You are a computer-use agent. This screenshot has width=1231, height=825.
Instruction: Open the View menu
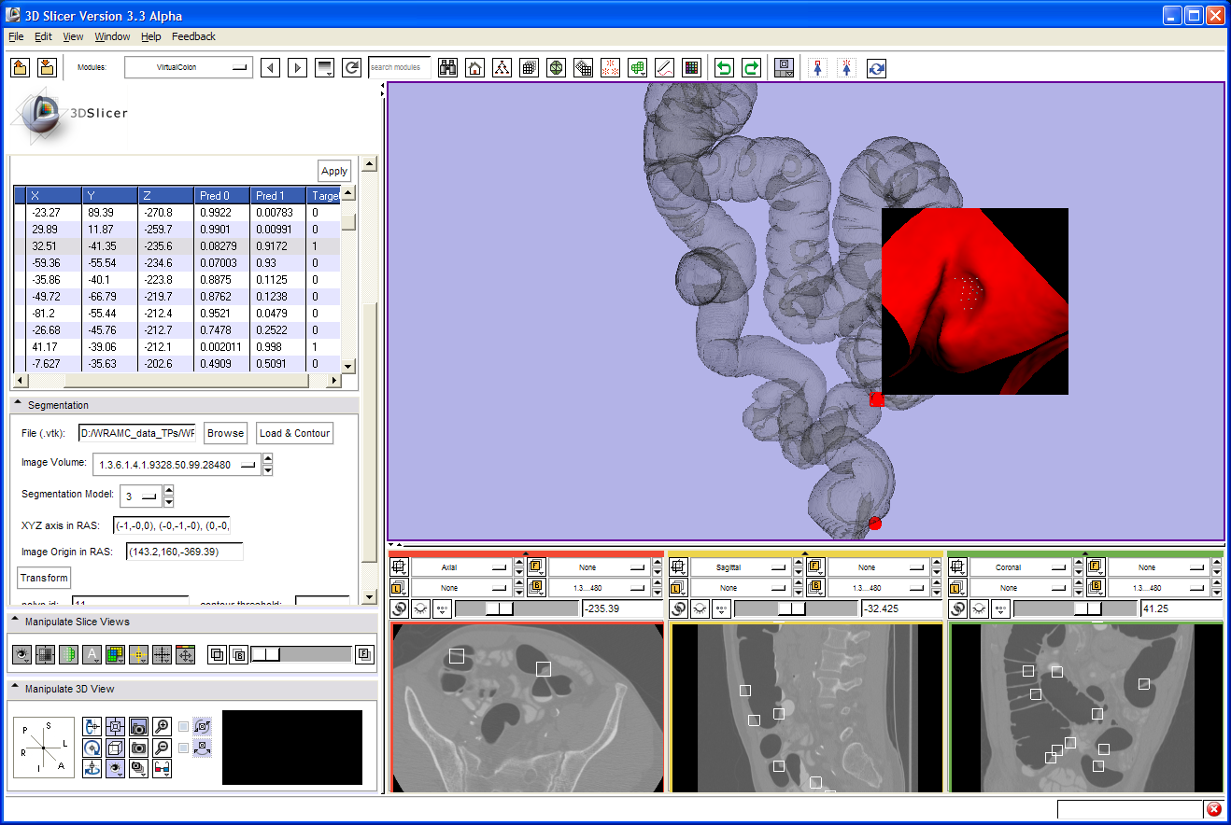point(73,36)
